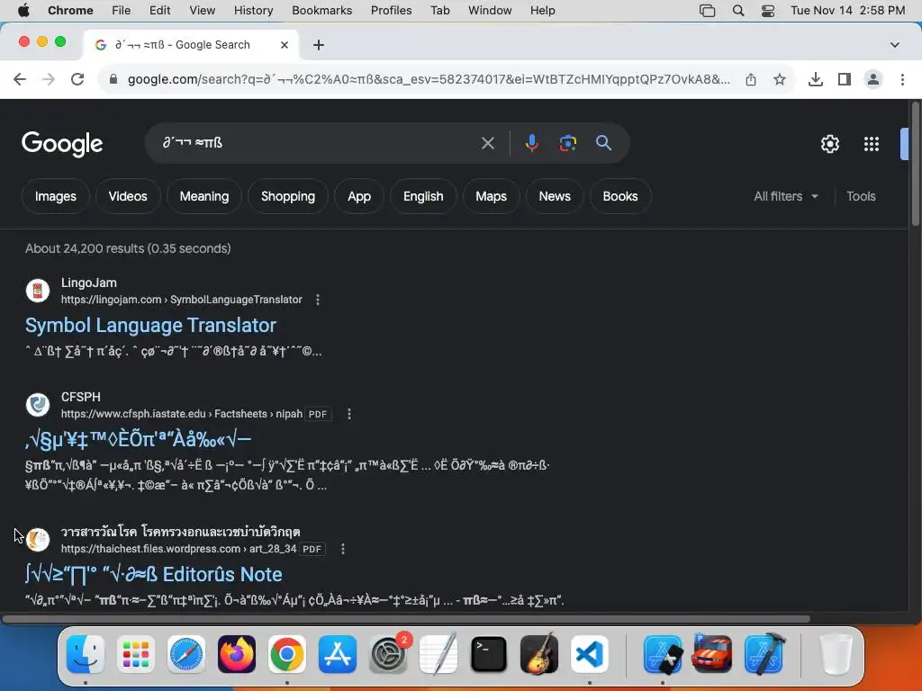Screen dimensions: 922x691
Task: Click the forward navigation arrow
Action: pyautogui.click(x=49, y=79)
